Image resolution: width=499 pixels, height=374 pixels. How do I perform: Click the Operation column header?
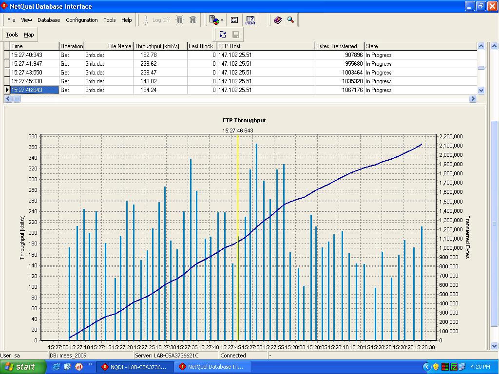click(x=72, y=46)
